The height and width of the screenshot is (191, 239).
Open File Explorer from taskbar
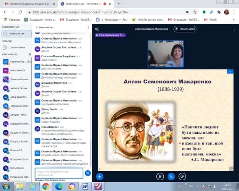click(x=20, y=186)
